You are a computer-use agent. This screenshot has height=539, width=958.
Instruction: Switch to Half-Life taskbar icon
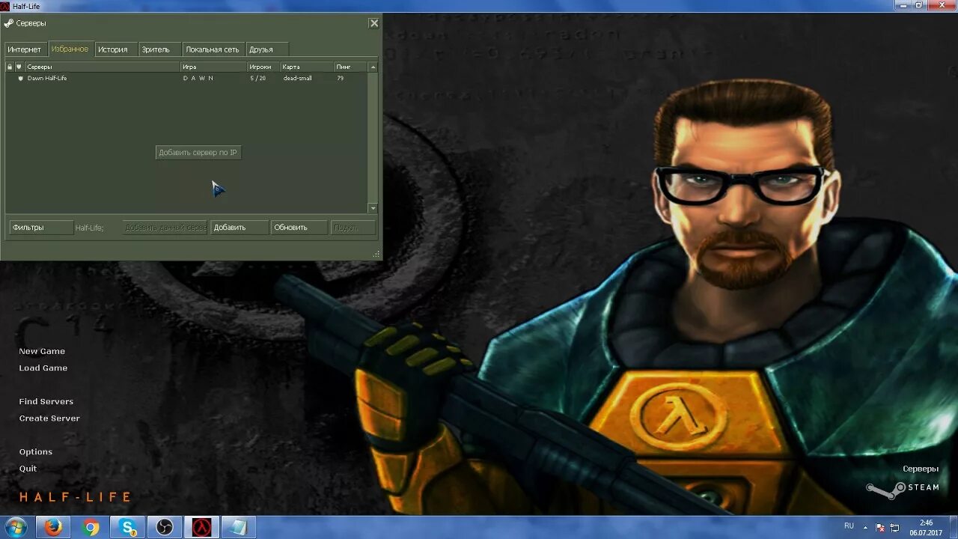(x=201, y=528)
